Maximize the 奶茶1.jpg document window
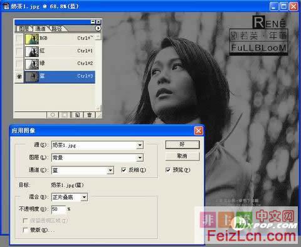The image size is (301, 247). click(x=283, y=6)
